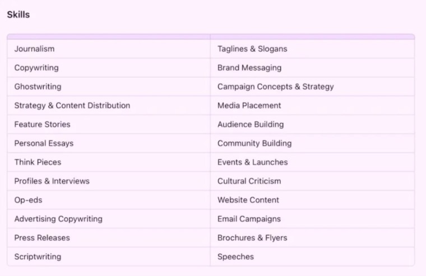
Task: Select the Copywriting cell
Action: click(109, 68)
